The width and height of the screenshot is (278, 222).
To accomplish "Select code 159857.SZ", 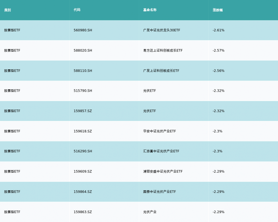I will 83,111.
